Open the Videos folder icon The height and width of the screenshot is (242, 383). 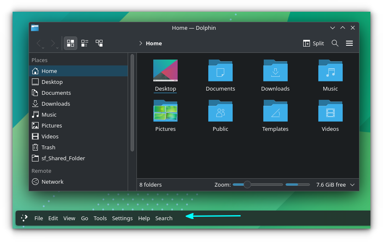pyautogui.click(x=330, y=111)
